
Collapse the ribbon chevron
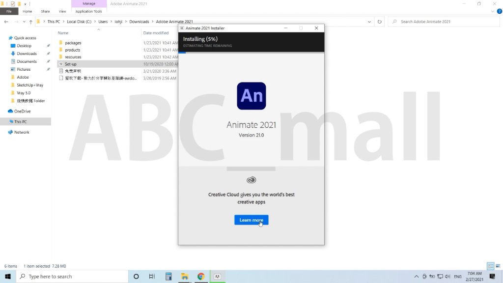(493, 11)
